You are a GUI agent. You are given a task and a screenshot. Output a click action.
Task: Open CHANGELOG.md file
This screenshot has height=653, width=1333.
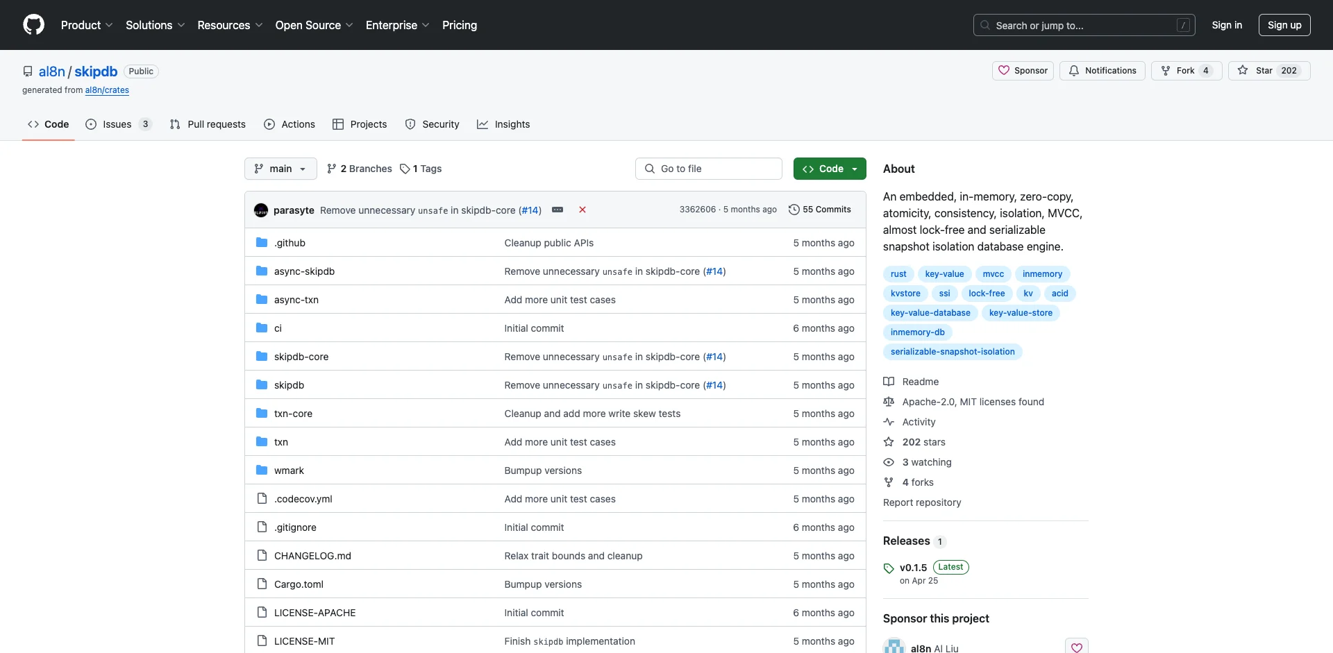[312, 556]
